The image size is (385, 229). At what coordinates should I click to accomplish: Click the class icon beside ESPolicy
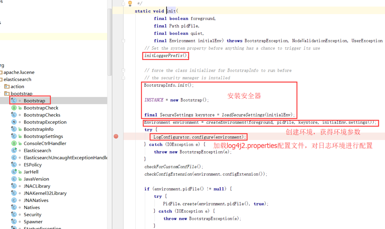coord(14,165)
